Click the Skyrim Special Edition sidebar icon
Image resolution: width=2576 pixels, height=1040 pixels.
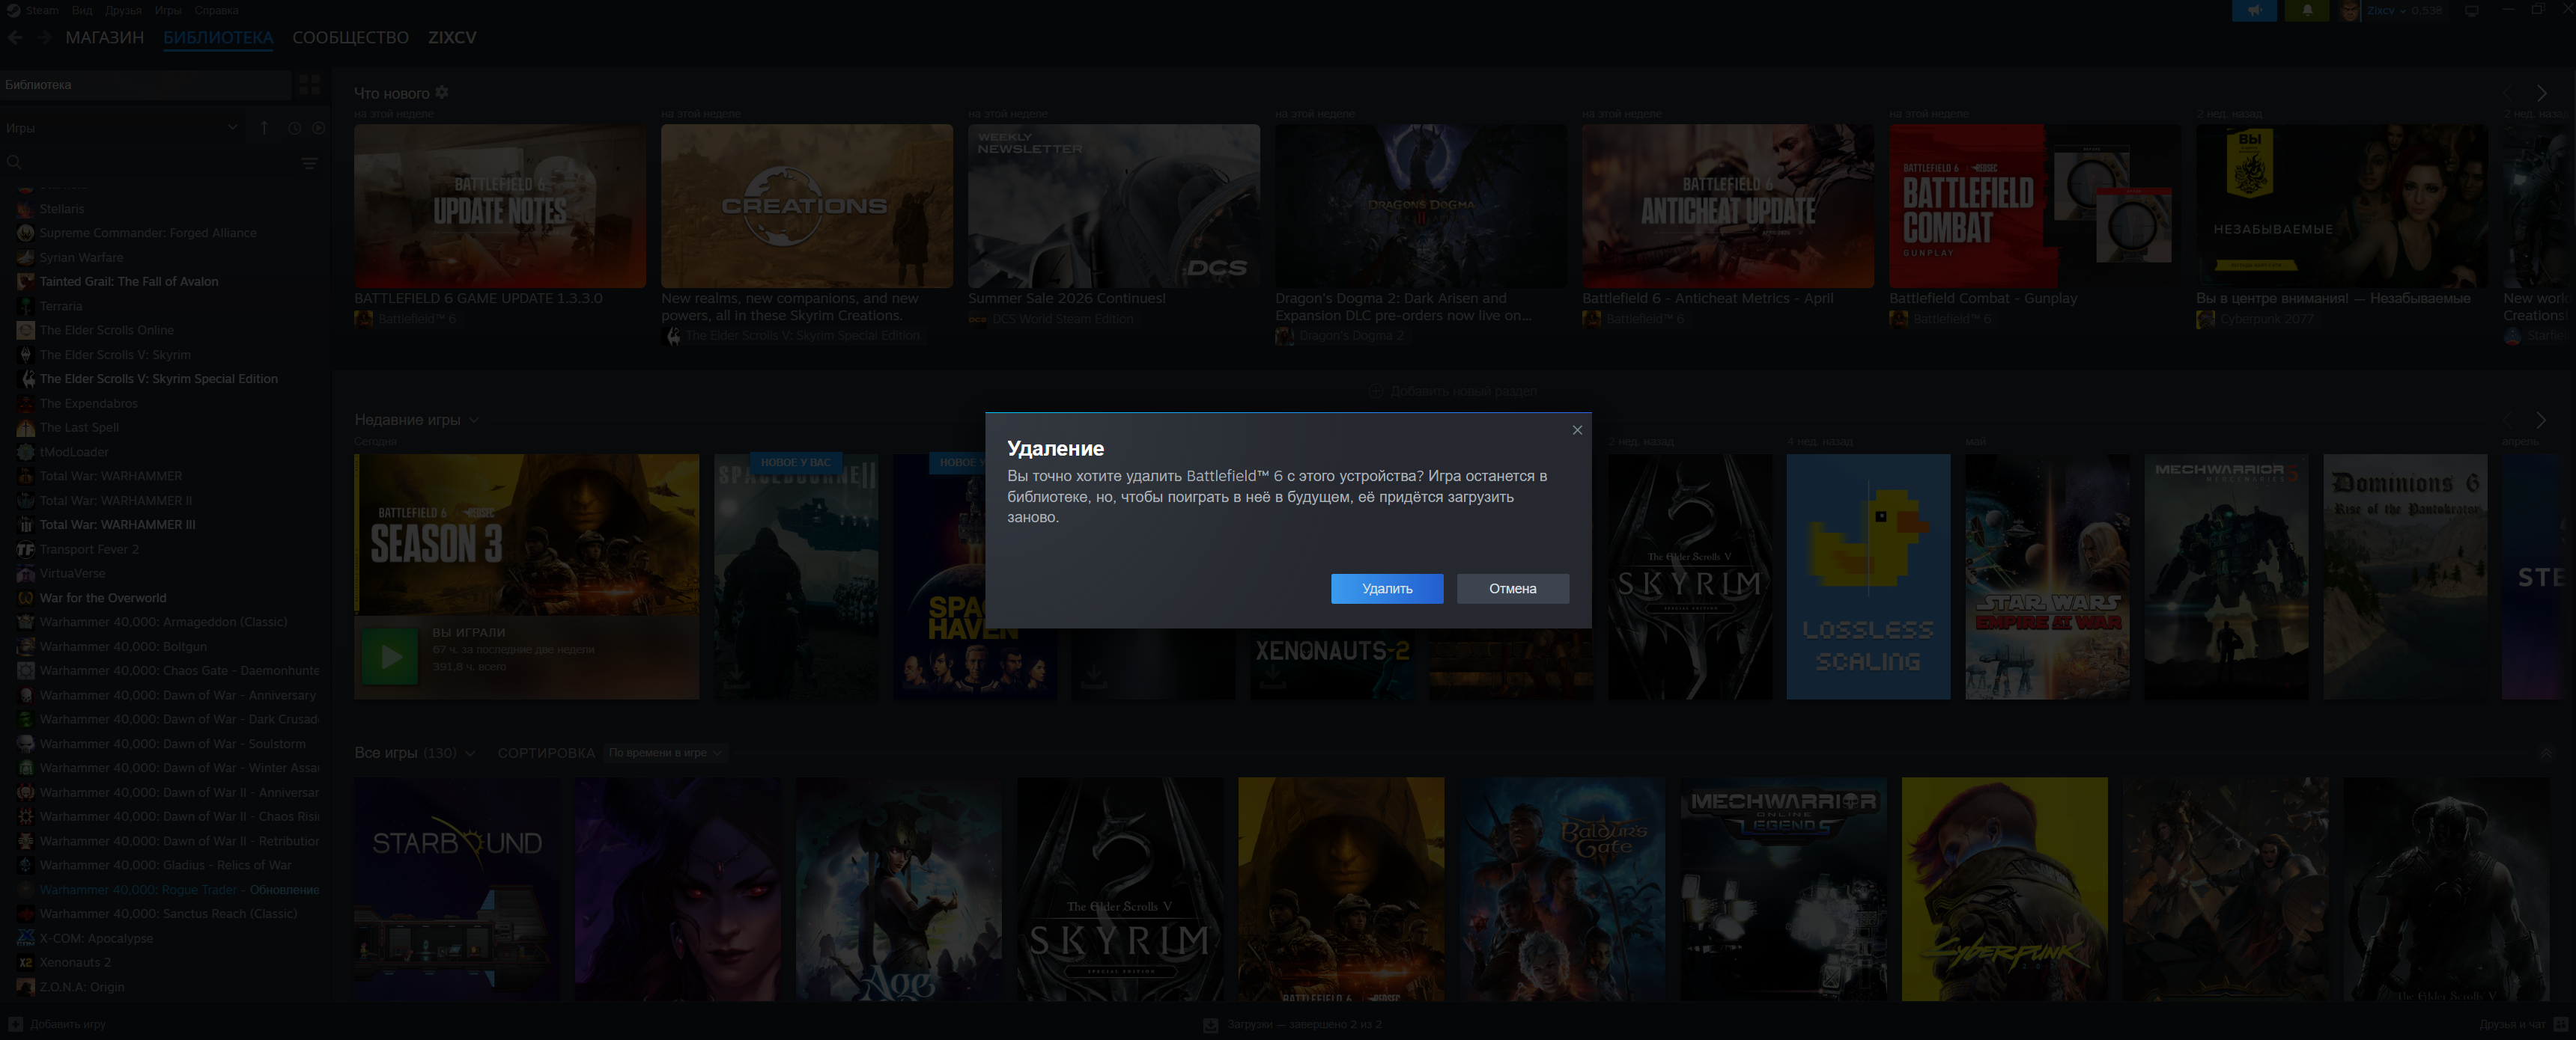point(26,379)
